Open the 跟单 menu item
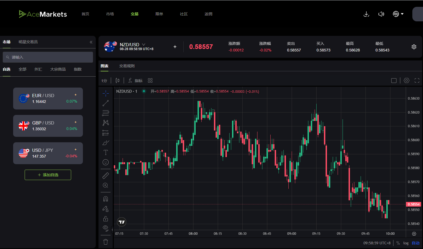The width and height of the screenshot is (423, 249). 159,14
